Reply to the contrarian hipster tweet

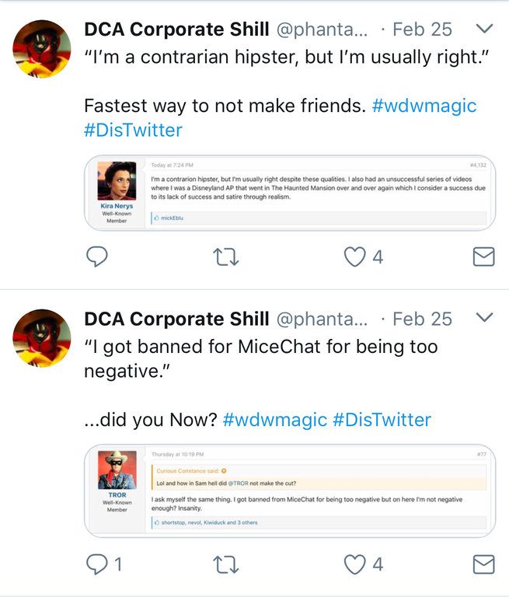(96, 256)
